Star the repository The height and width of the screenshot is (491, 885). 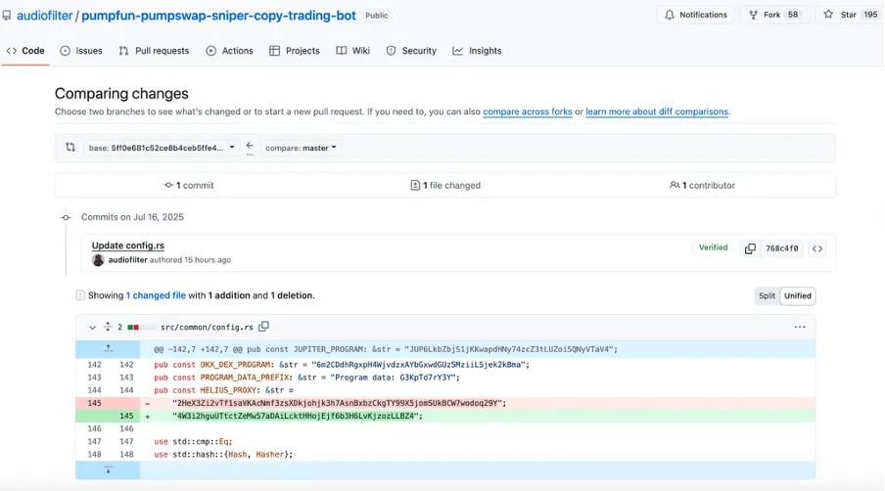click(850, 15)
